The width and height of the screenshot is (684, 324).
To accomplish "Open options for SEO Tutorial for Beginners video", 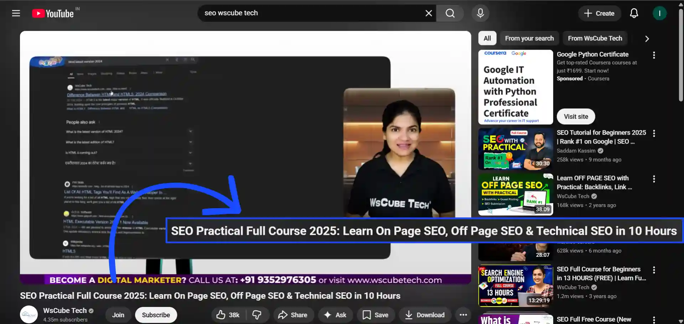I will tap(654, 133).
